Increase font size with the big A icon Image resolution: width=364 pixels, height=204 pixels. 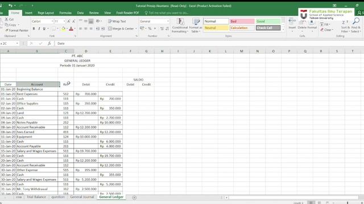click(69, 22)
